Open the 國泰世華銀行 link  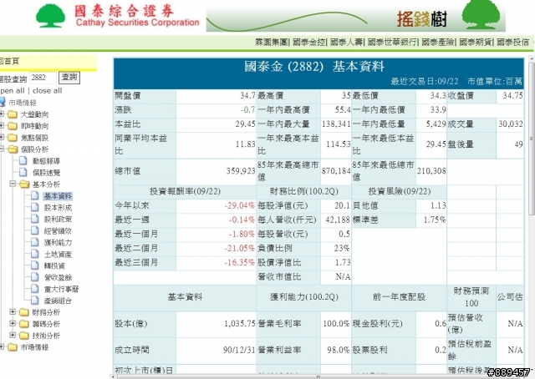click(x=392, y=42)
